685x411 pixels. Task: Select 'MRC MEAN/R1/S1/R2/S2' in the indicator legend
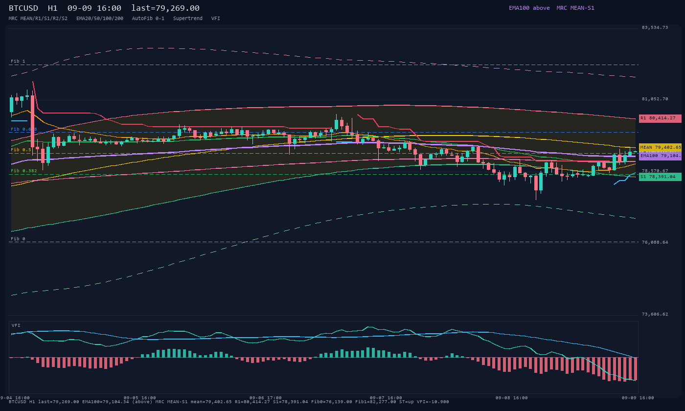pyautogui.click(x=38, y=19)
